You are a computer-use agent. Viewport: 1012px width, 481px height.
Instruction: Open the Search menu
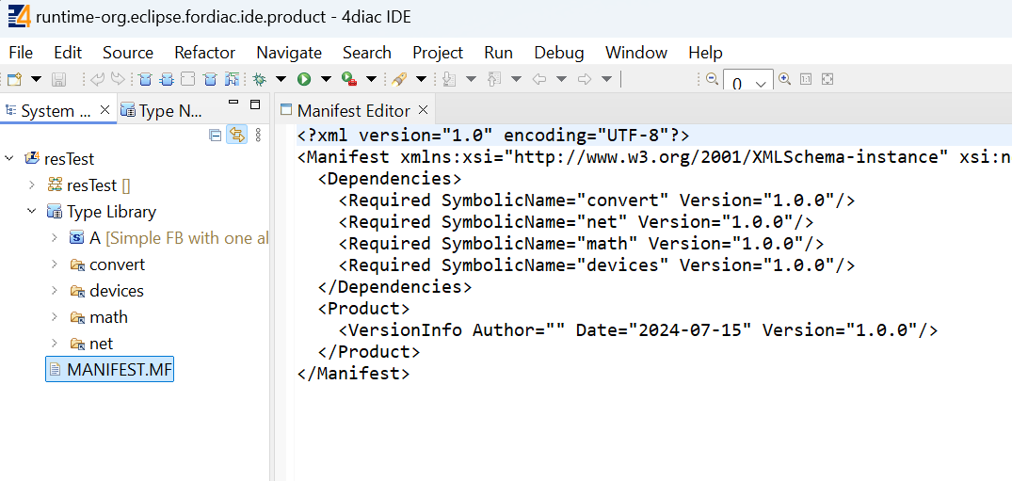(x=366, y=53)
